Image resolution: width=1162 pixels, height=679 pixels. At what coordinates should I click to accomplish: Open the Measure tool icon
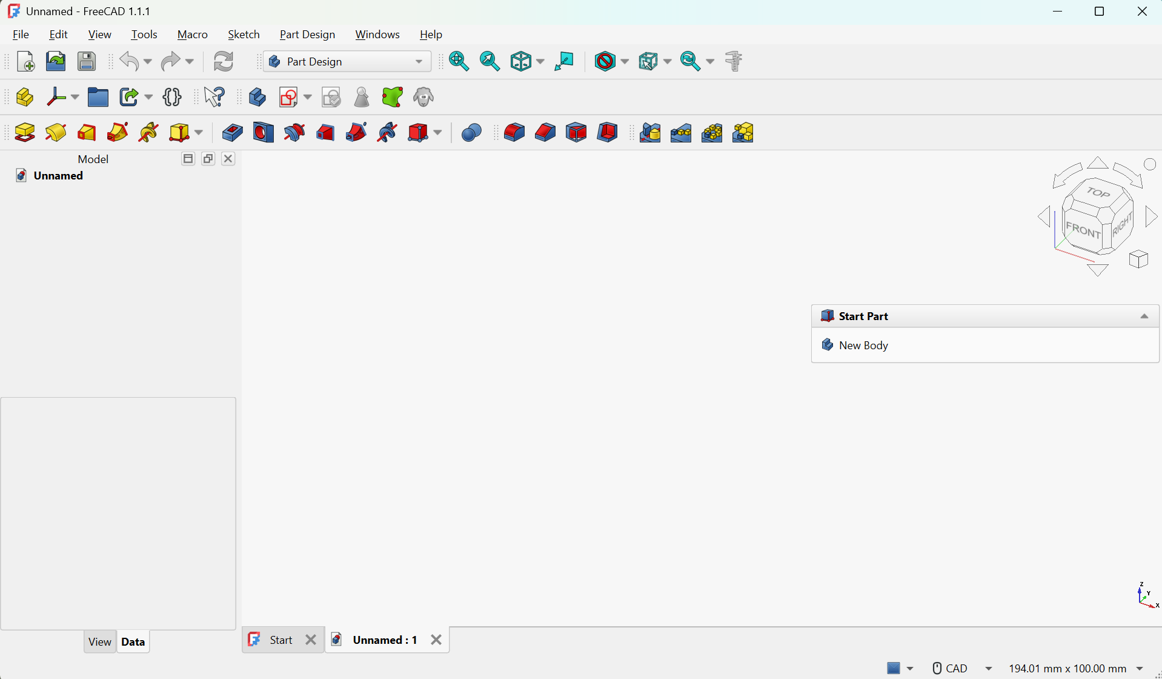[734, 61]
